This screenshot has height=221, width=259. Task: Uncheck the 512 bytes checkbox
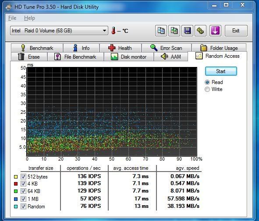point(23,177)
